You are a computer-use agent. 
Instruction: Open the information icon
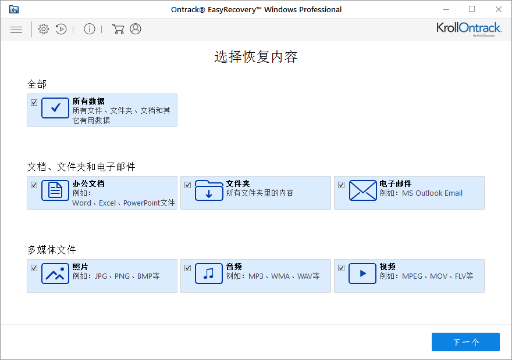89,29
